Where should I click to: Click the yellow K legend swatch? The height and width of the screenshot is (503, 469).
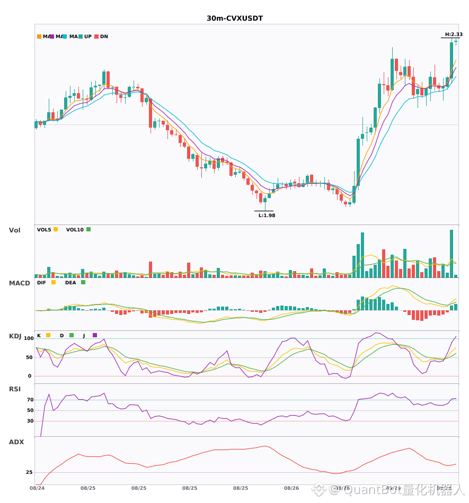point(48,335)
